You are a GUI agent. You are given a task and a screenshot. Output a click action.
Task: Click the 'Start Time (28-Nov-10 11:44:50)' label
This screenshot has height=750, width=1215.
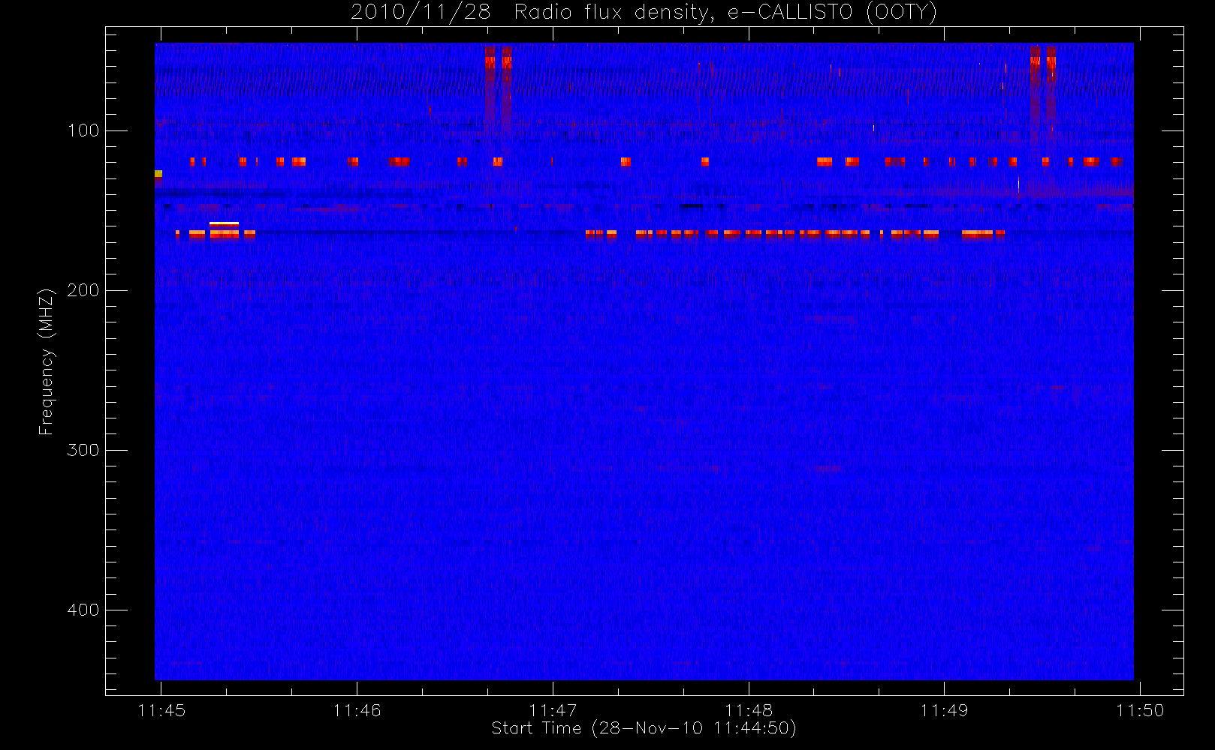point(644,728)
